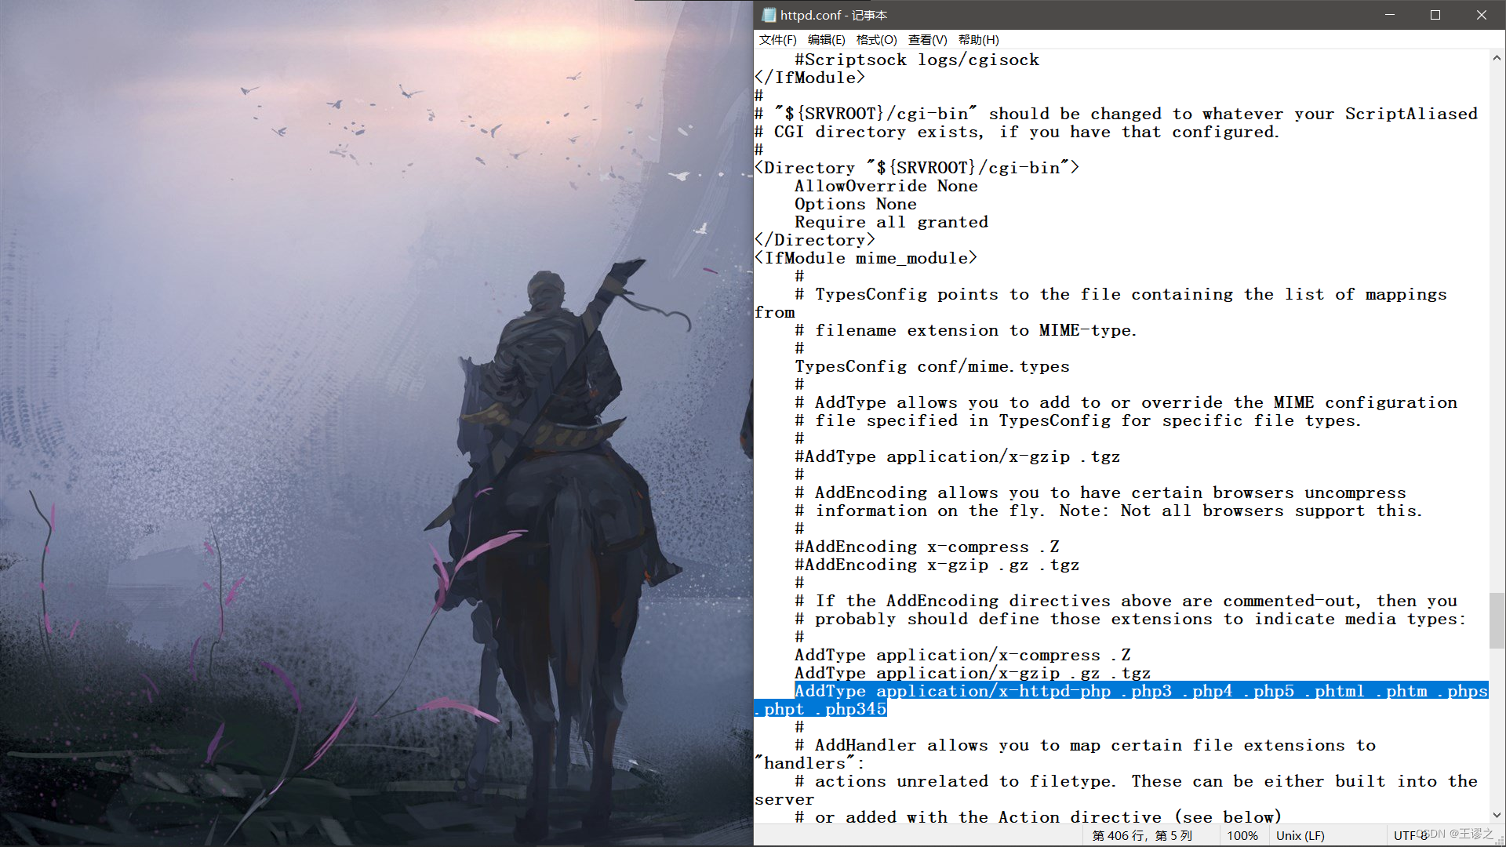Viewport: 1506px width, 847px height.
Task: Click the scrollbar down arrow
Action: point(1497,816)
